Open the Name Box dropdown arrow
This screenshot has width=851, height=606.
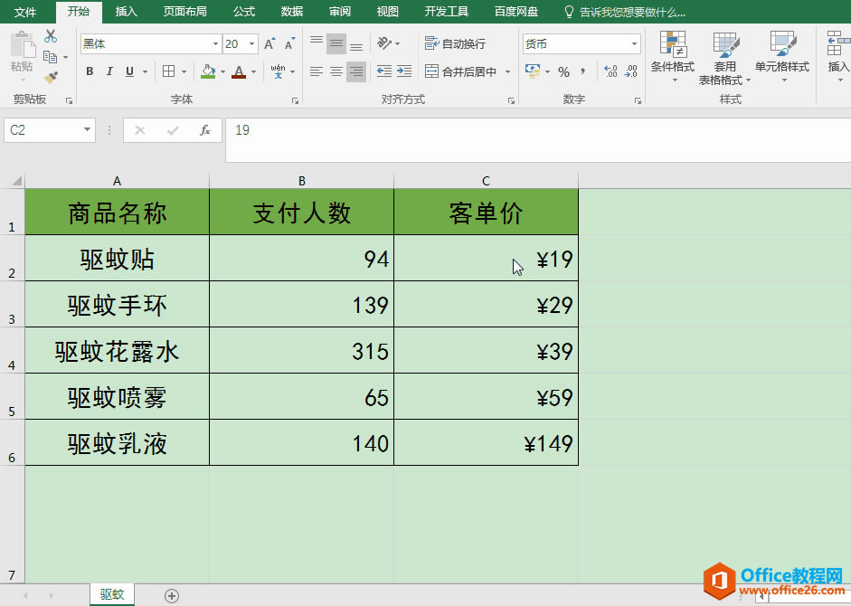click(88, 130)
